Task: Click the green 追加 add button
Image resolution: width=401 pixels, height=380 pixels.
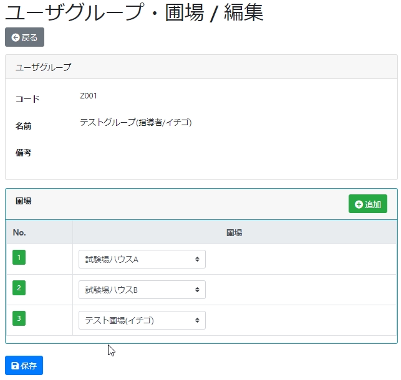Action: 368,204
